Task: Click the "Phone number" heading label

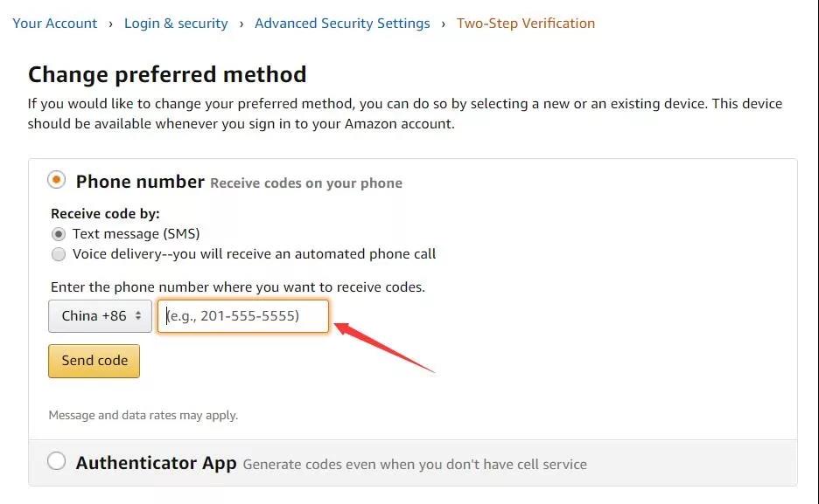Action: tap(140, 182)
